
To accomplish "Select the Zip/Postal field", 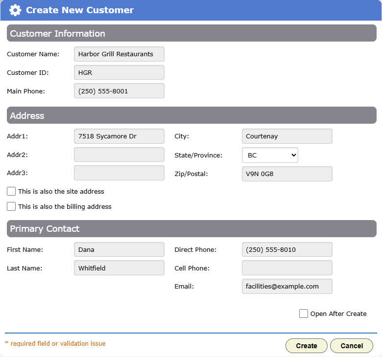I will click(287, 174).
